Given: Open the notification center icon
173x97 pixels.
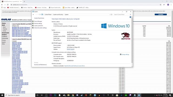Looking at the screenshot, I should point(170,95).
